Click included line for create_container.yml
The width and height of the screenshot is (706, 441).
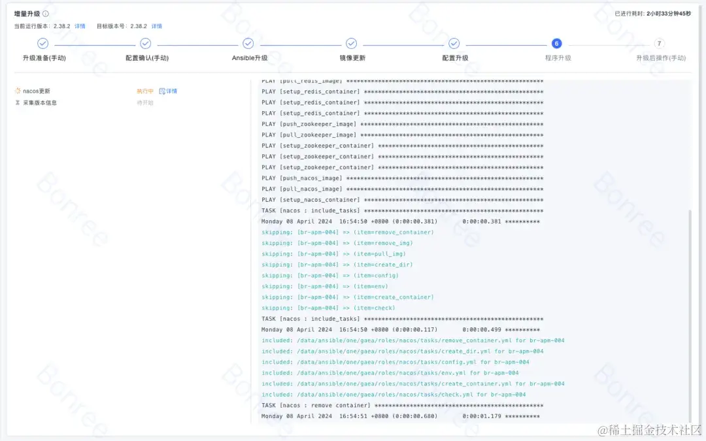tap(413, 384)
